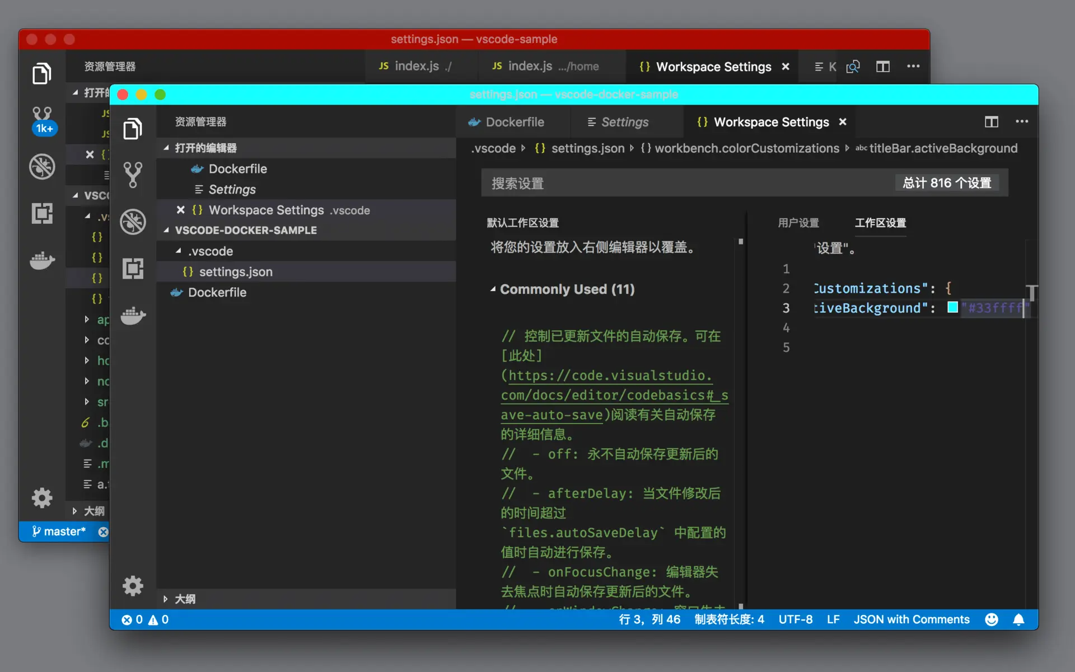
Task: Switch to the Settings editor tab
Action: [624, 122]
